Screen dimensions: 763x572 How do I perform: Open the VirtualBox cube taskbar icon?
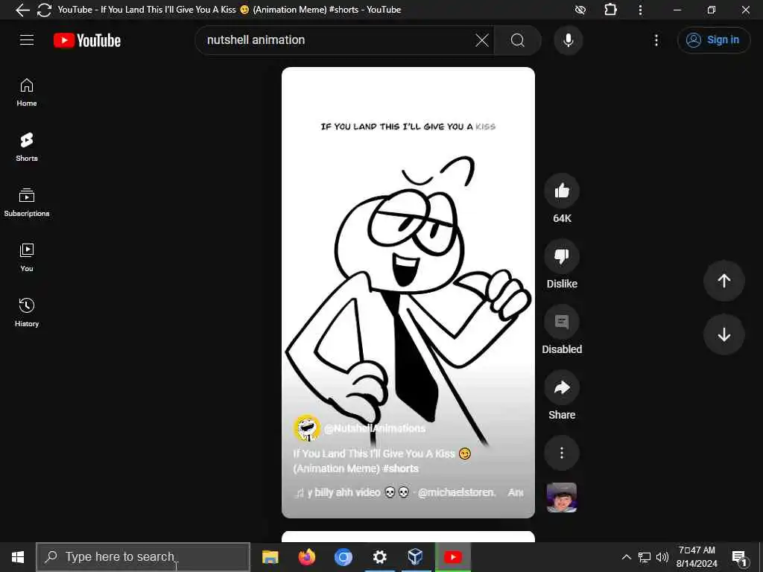coord(415,557)
